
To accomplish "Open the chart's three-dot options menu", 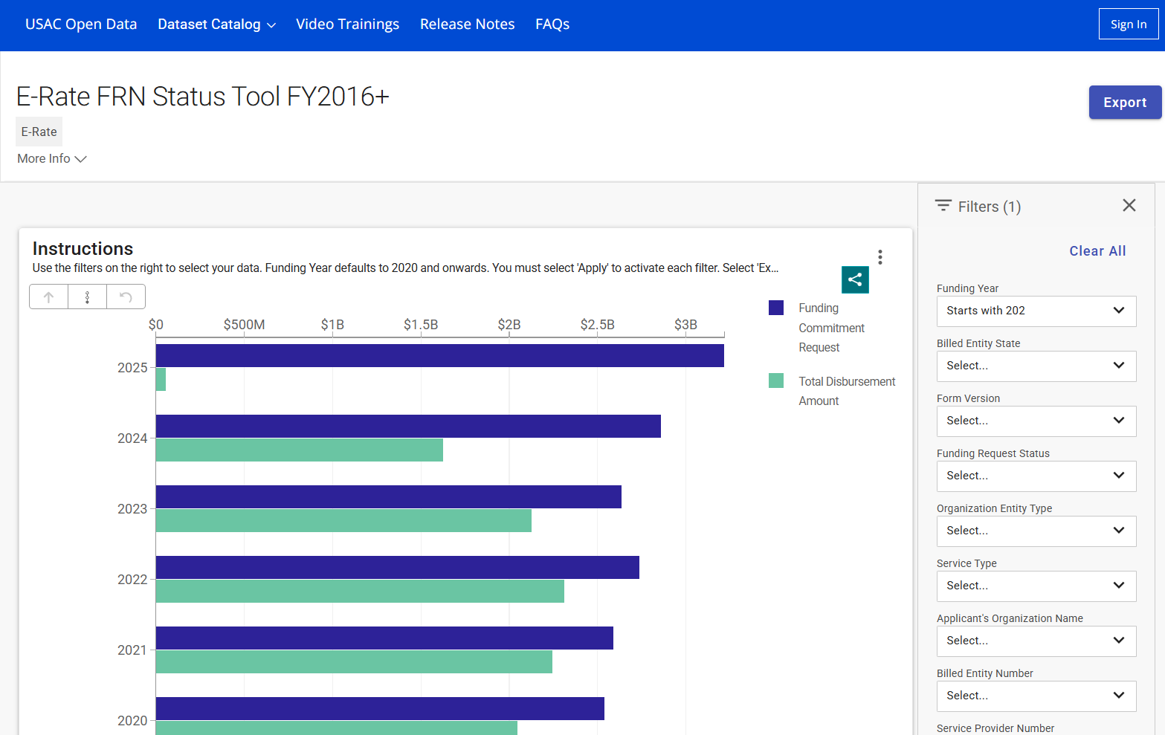I will click(x=880, y=257).
